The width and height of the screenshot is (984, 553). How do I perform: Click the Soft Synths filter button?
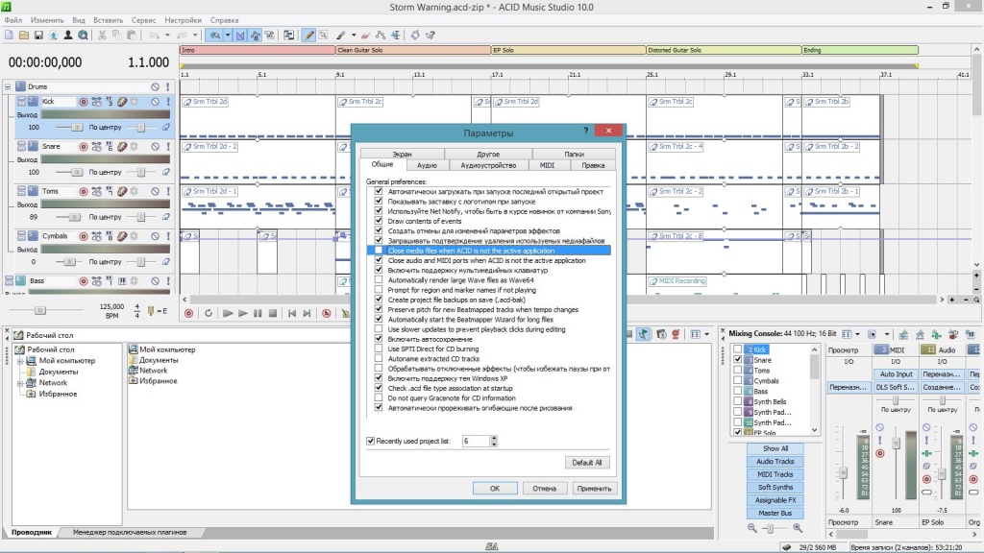coord(775,487)
